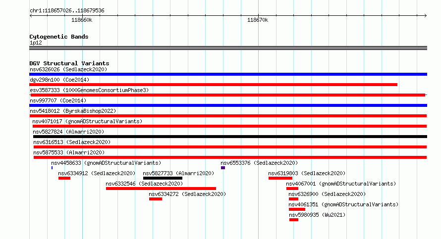441x239 pixels.
Task: Click the red bar of nsv4061351
Action: point(297,209)
